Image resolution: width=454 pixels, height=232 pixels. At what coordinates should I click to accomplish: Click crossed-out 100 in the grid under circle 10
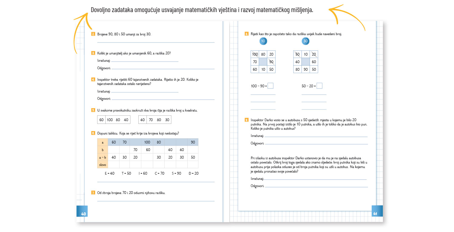(x=255, y=54)
